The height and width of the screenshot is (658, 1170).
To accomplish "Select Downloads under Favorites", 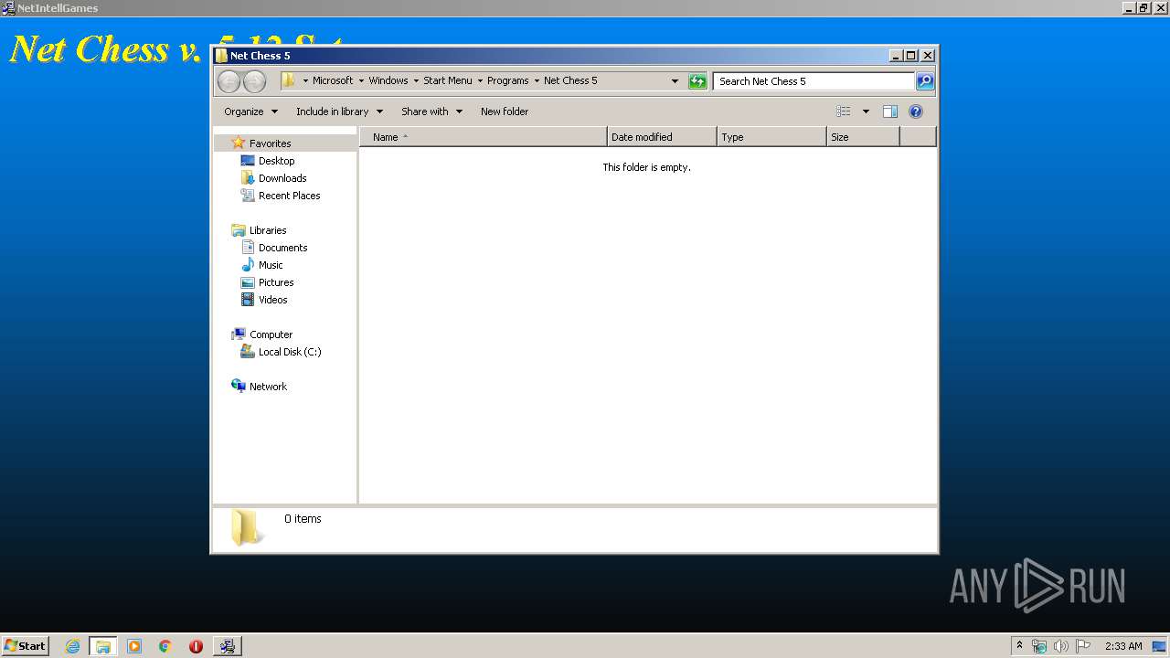I will tap(282, 178).
